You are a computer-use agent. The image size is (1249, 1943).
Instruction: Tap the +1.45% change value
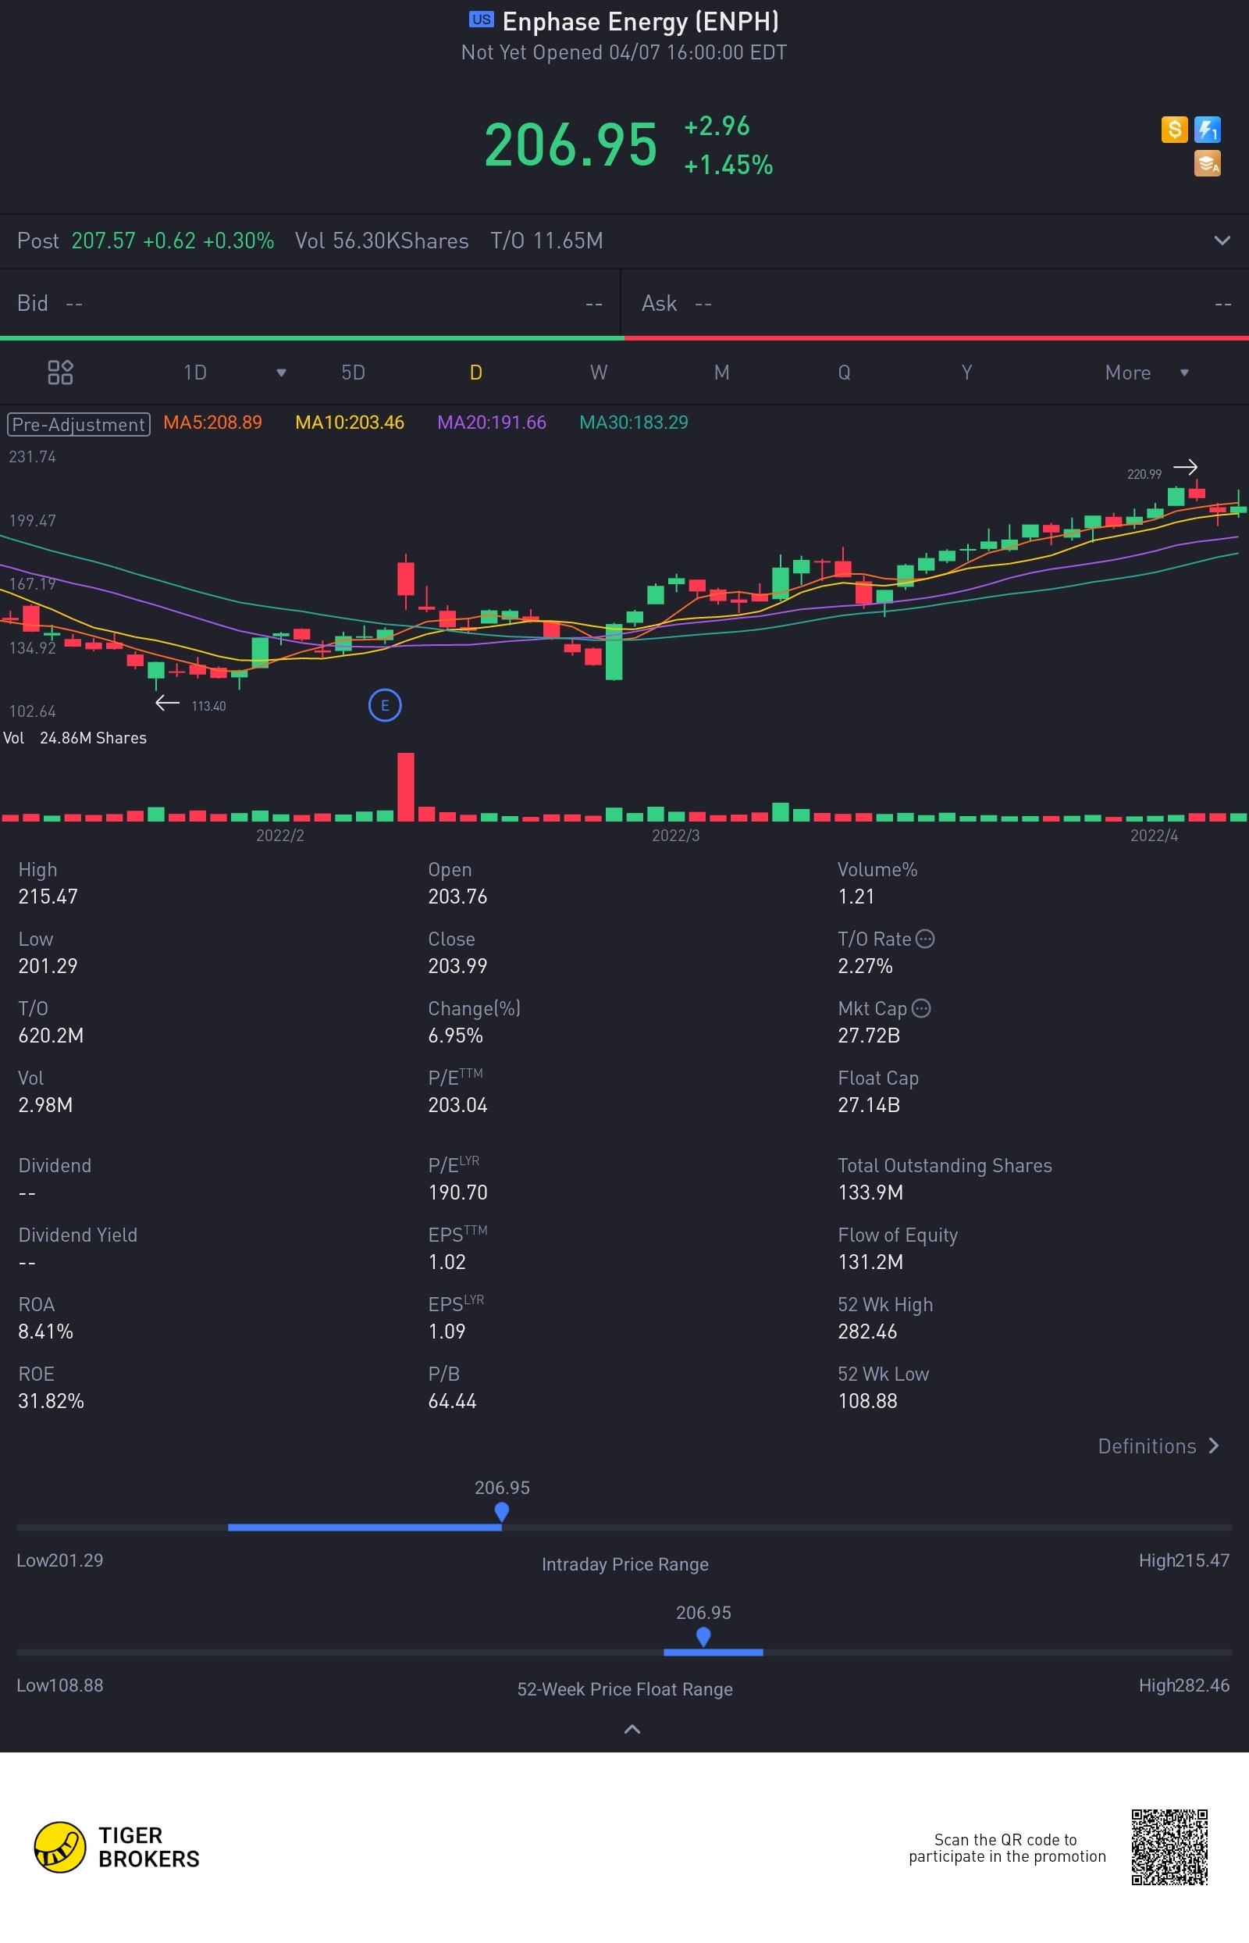pyautogui.click(x=728, y=165)
